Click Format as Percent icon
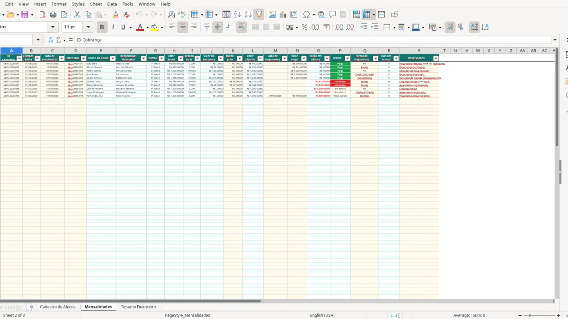This screenshot has width=568, height=319. coord(304,27)
